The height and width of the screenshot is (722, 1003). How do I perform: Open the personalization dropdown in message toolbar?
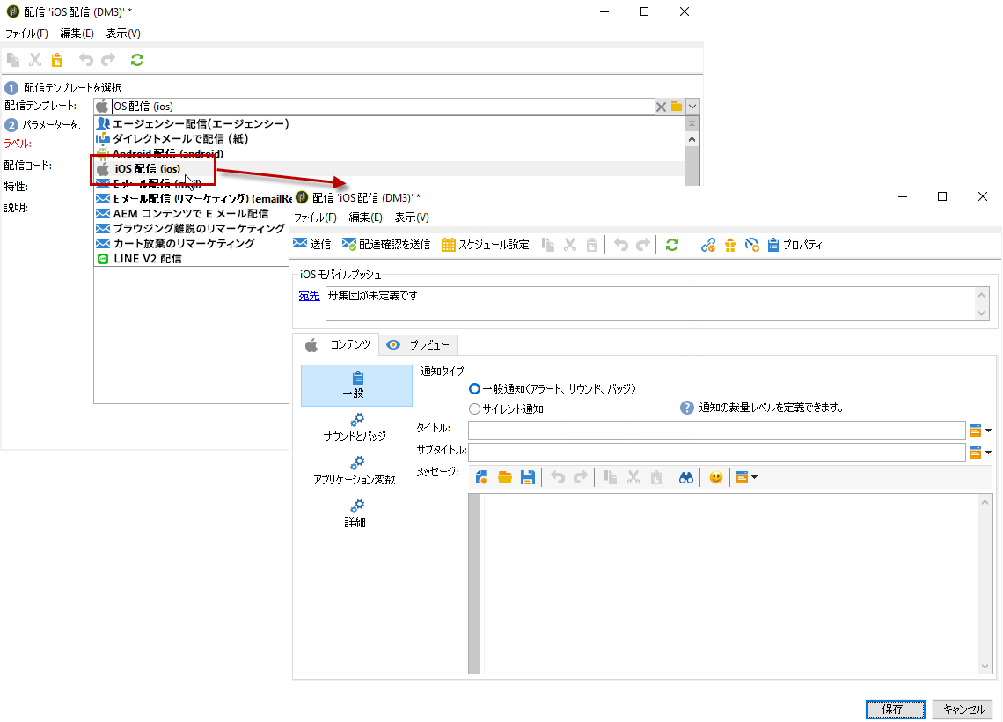746,477
